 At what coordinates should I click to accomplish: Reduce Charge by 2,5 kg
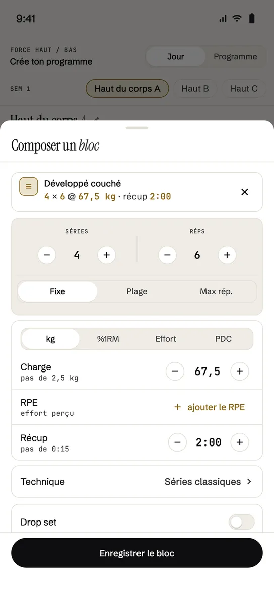point(175,371)
